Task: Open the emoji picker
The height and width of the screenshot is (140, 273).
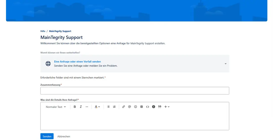Action: [135, 107]
